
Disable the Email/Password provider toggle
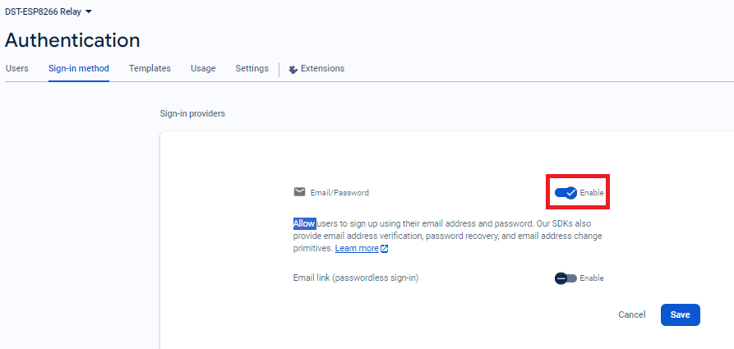click(x=566, y=192)
